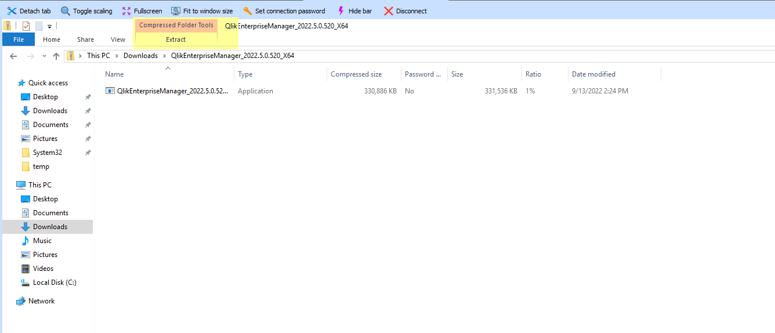Click the red Disconnect X icon
Screen dimensions: 775x333
pos(389,11)
